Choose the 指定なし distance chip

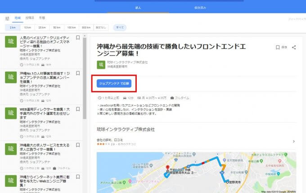point(101,27)
